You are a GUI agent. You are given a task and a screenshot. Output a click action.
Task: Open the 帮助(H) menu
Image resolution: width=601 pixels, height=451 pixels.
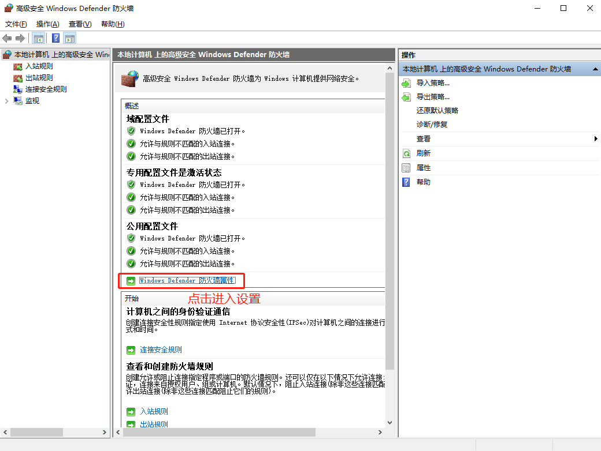tap(113, 24)
